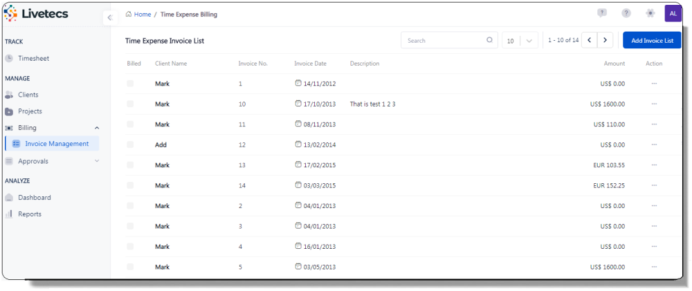692x291 pixels.
Task: Click the Approvals icon
Action: [9, 161]
